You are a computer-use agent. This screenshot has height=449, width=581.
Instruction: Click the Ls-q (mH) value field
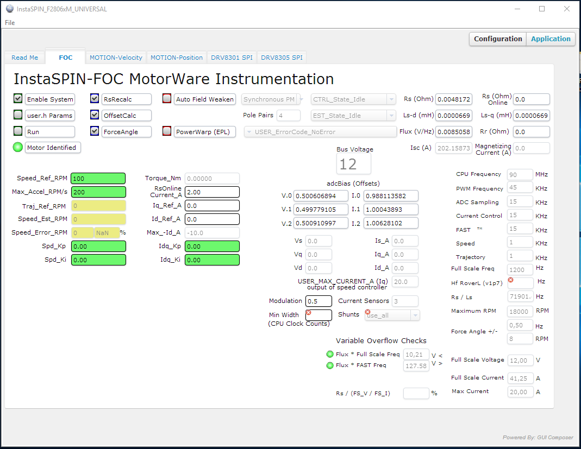click(x=532, y=116)
